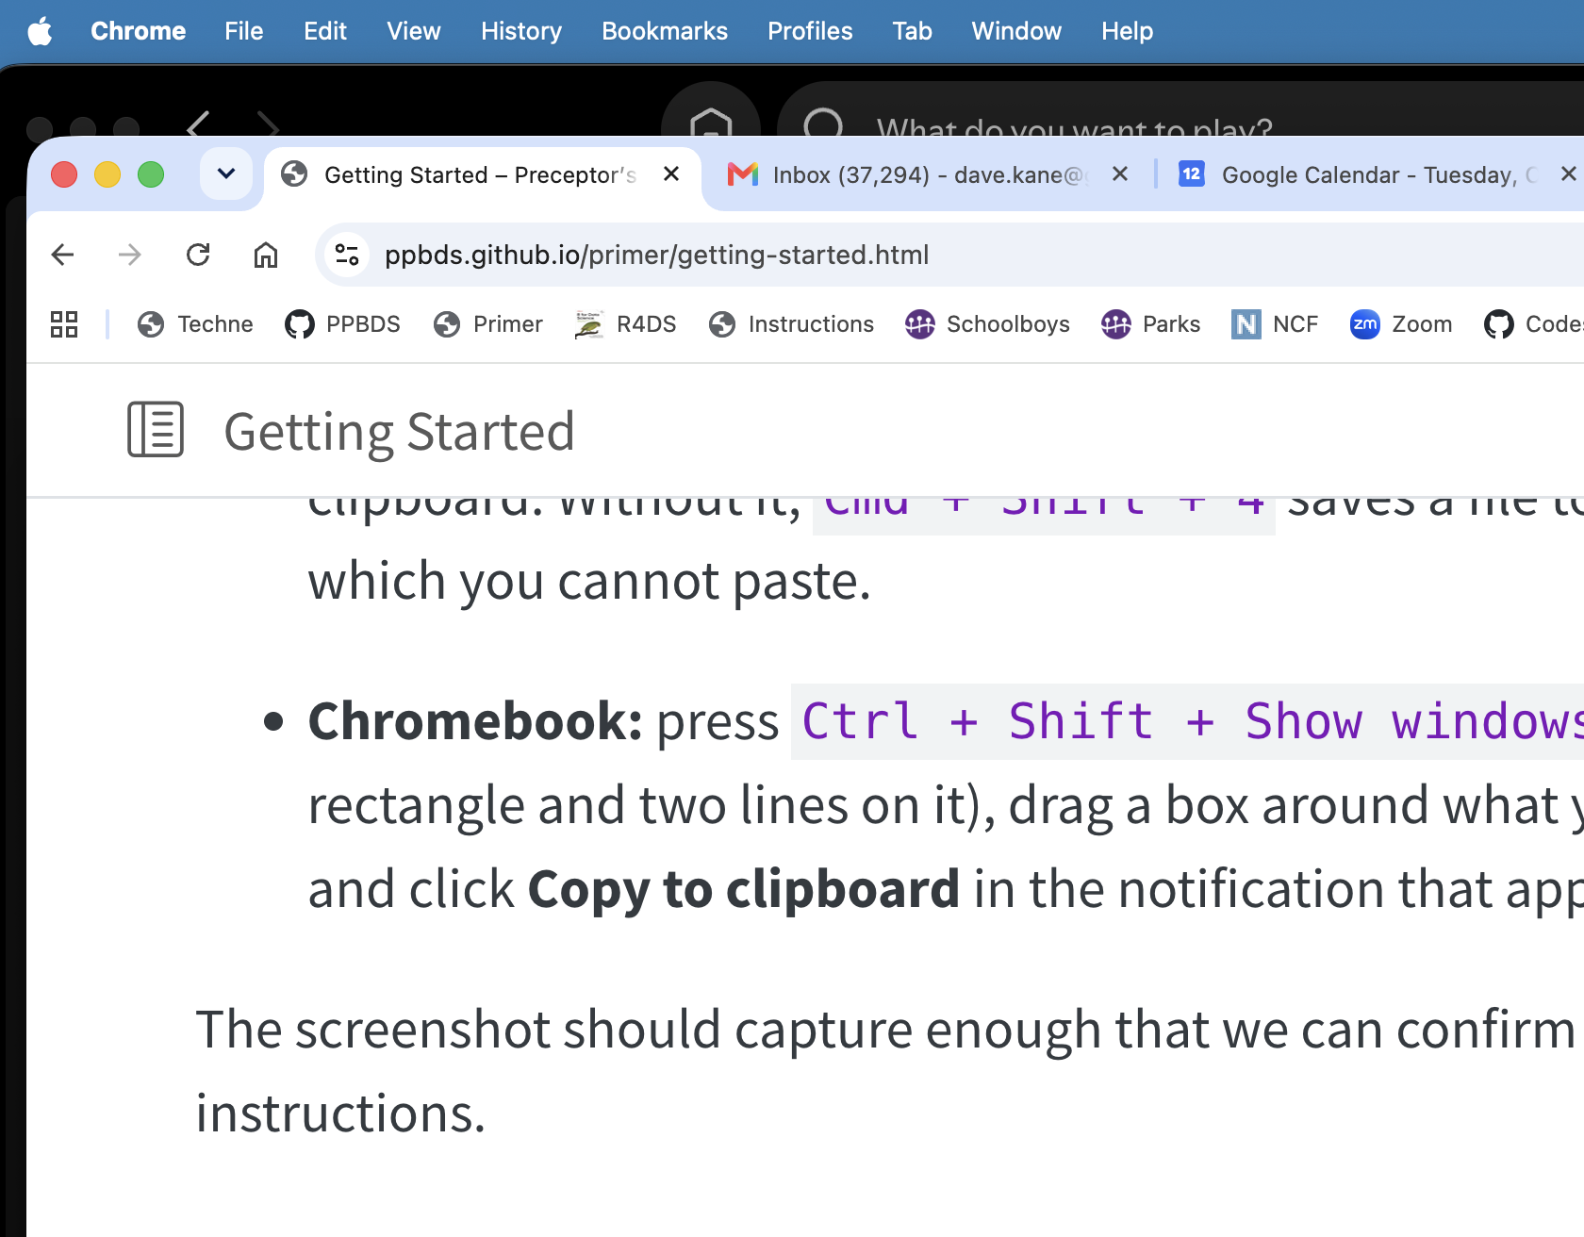Open the Zoom bookmark
This screenshot has width=1584, height=1237.
(1401, 324)
